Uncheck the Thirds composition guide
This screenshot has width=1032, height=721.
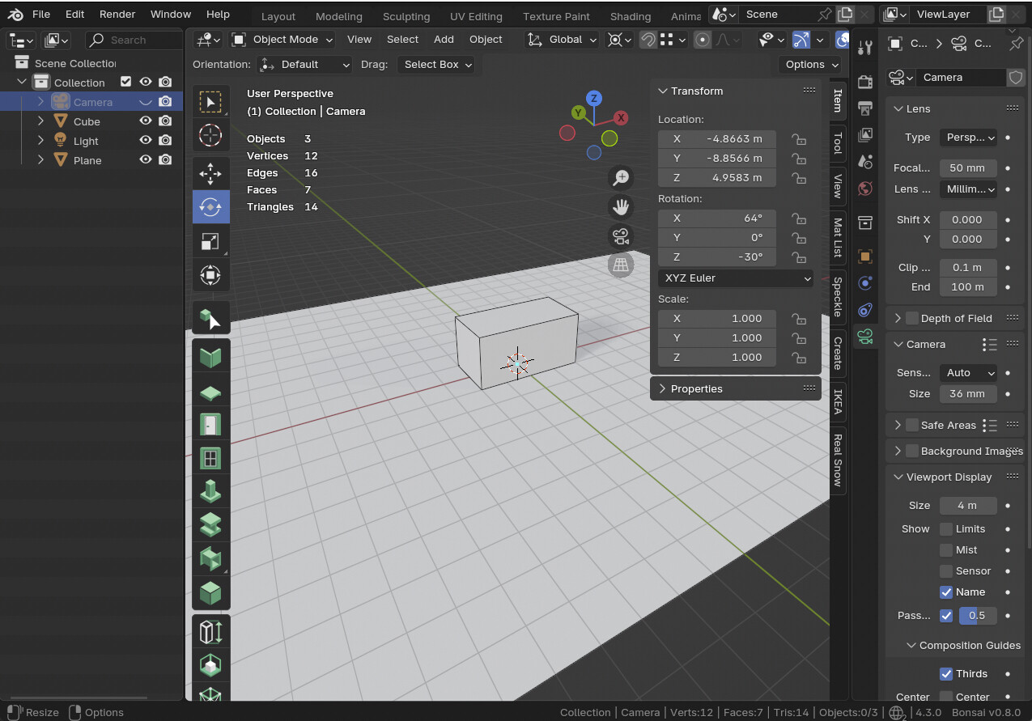(x=946, y=674)
